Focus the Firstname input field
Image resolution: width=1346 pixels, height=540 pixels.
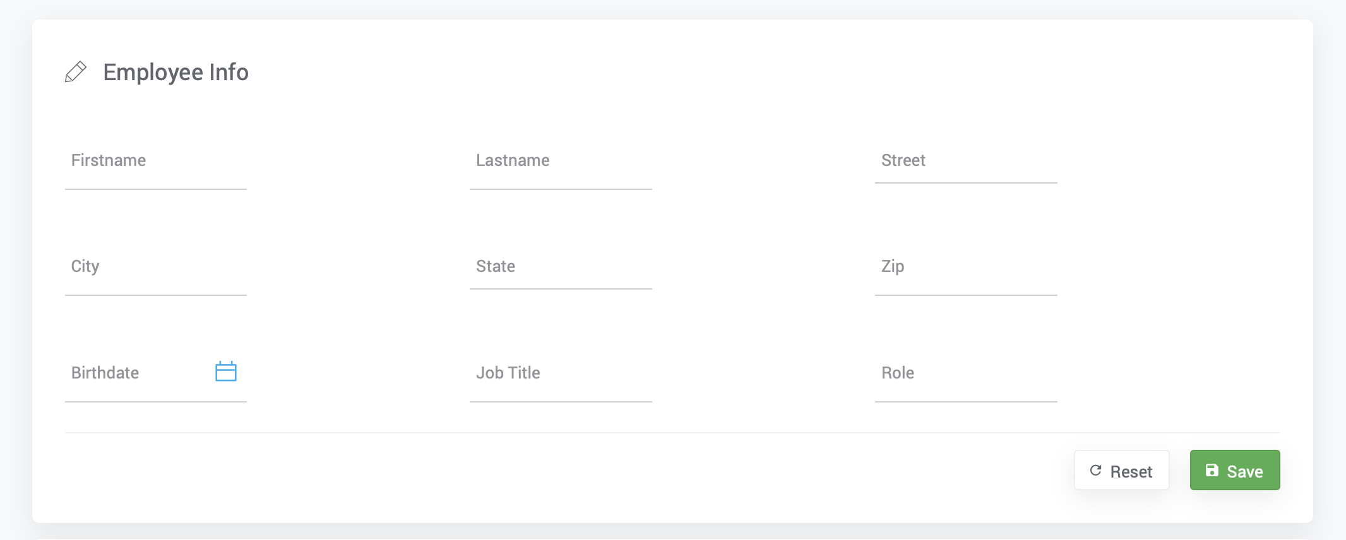155,161
